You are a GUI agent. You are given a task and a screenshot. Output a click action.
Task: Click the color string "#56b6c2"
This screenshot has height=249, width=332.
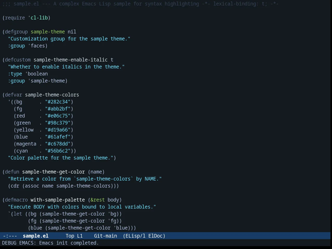click(58, 151)
